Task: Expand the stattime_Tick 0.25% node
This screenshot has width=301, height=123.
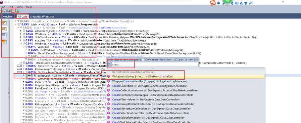Action: pos(21,41)
